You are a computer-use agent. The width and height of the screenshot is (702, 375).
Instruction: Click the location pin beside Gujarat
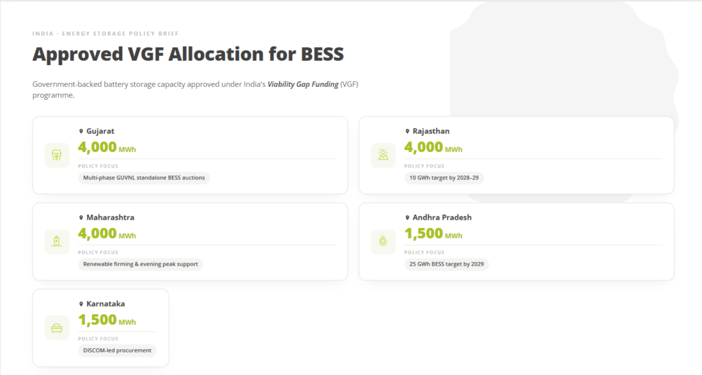click(81, 131)
